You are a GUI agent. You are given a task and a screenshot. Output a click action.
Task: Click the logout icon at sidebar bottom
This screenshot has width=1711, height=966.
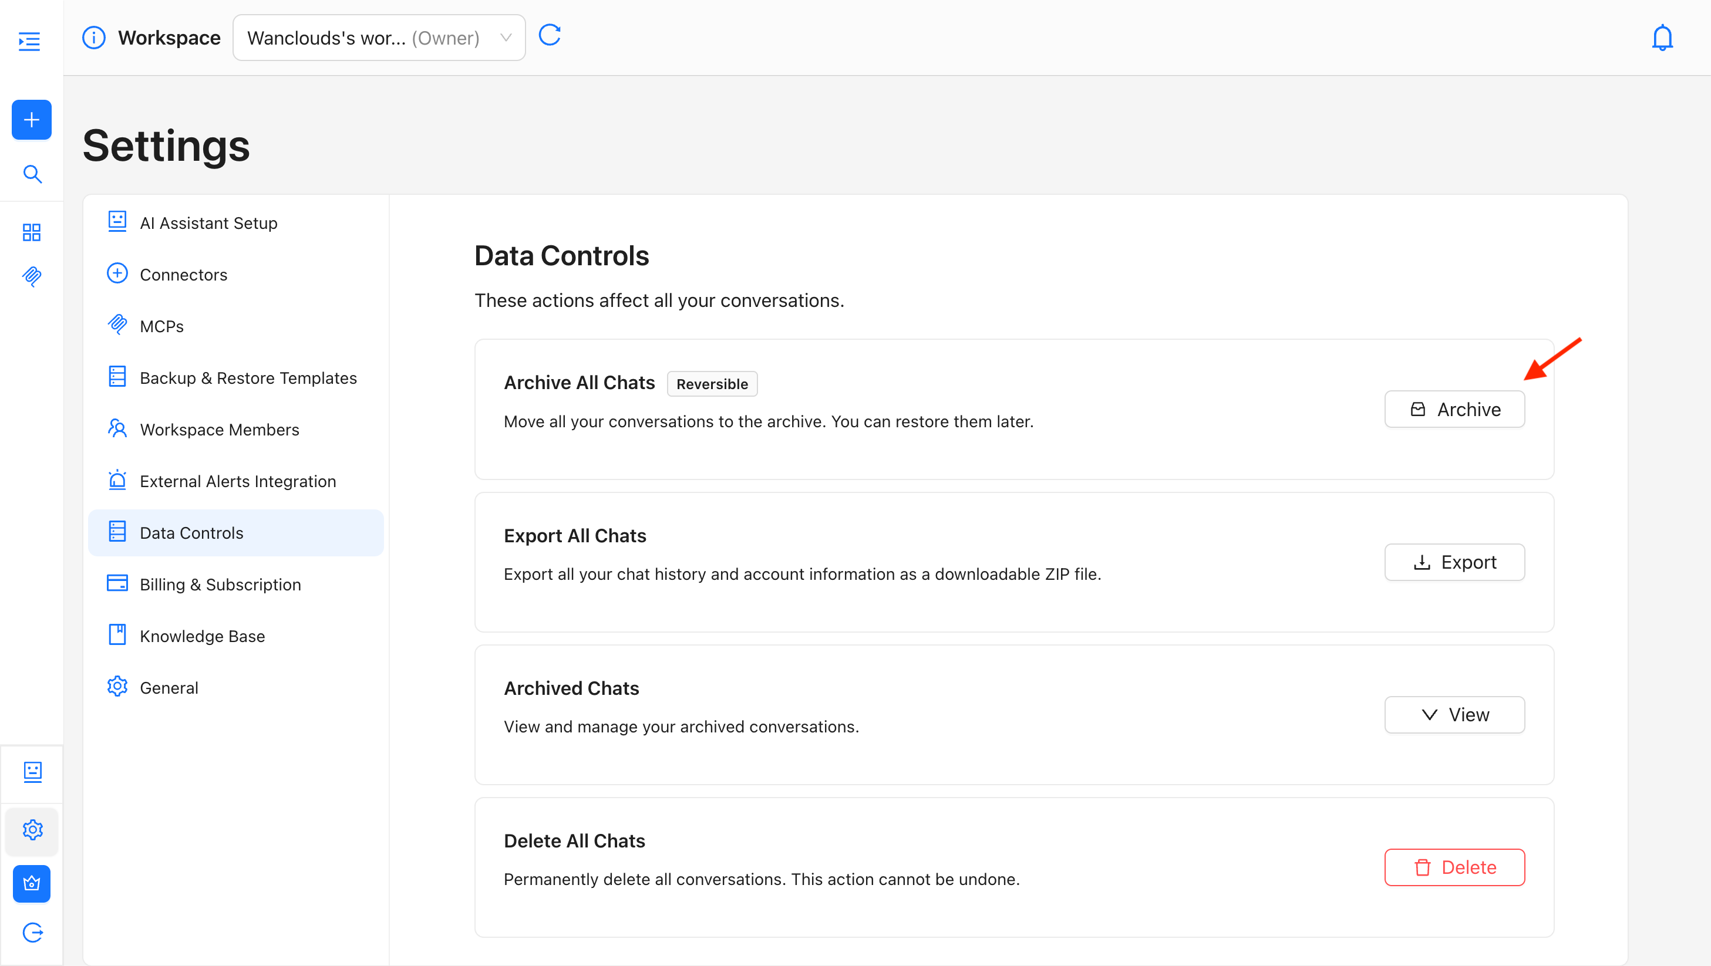(x=32, y=933)
